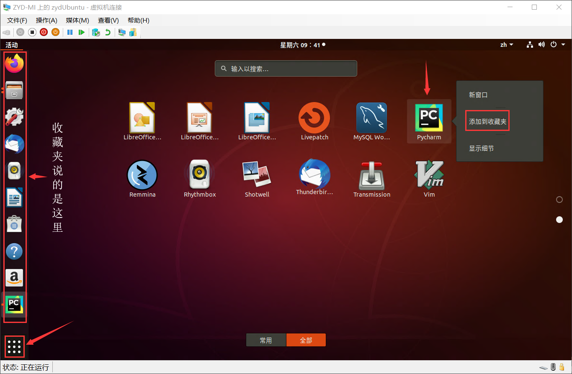This screenshot has width=572, height=374.
Task: Reset the VM with the green play icon
Action: [x=82, y=32]
